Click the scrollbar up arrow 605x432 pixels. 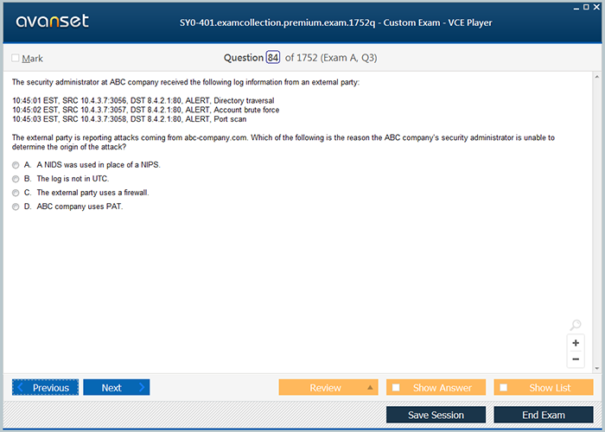click(597, 77)
